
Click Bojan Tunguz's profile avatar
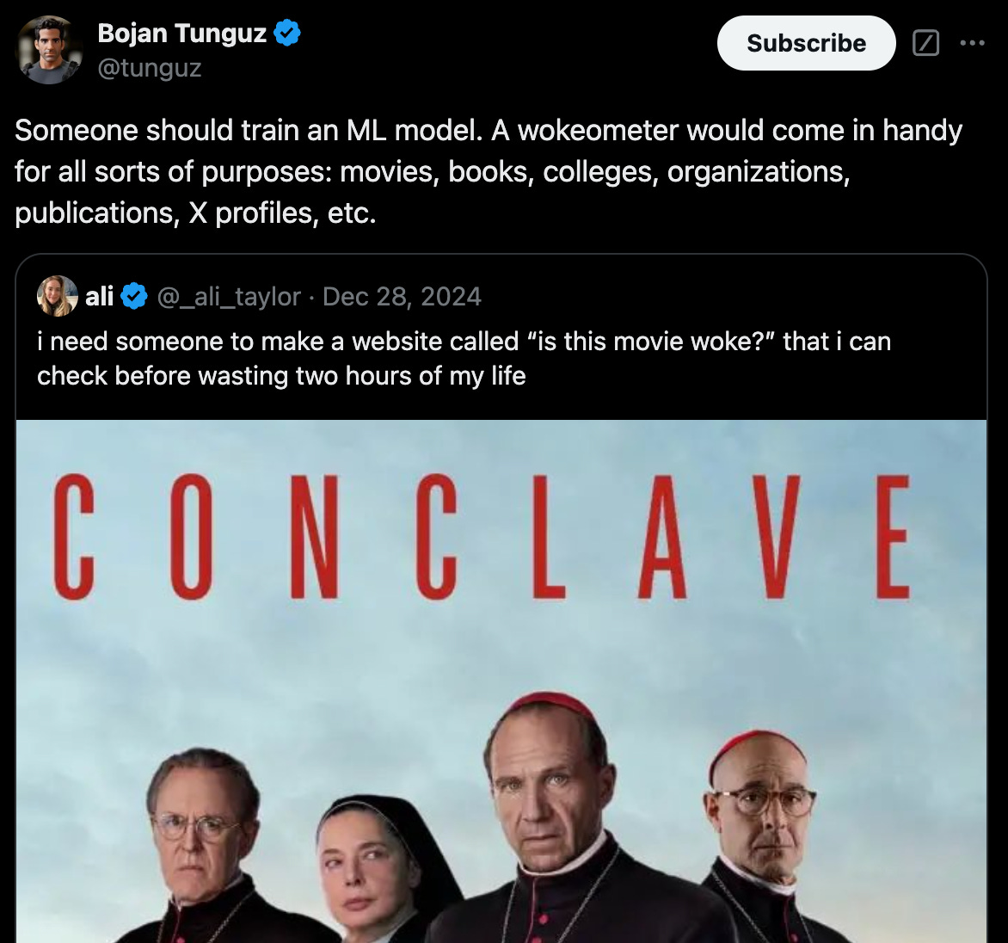(x=49, y=50)
